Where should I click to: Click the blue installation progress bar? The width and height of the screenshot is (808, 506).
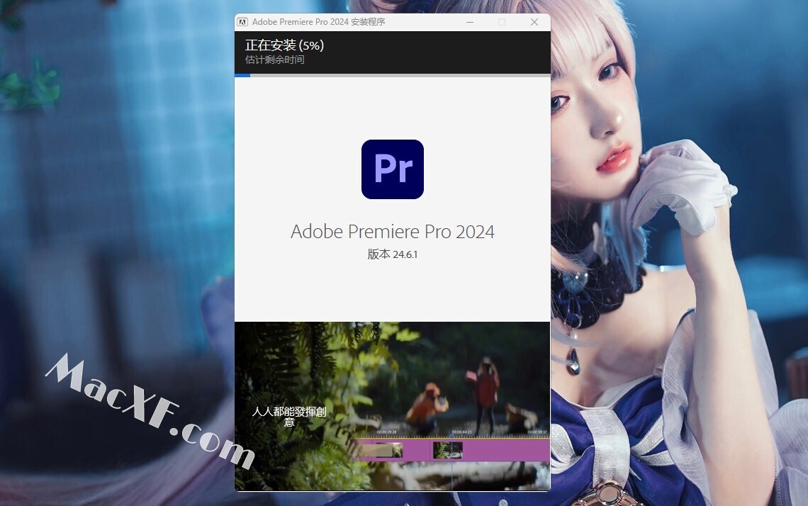coord(393,75)
